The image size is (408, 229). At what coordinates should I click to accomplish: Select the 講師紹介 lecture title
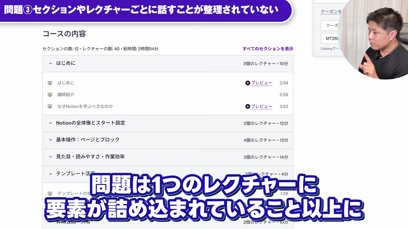(66, 95)
